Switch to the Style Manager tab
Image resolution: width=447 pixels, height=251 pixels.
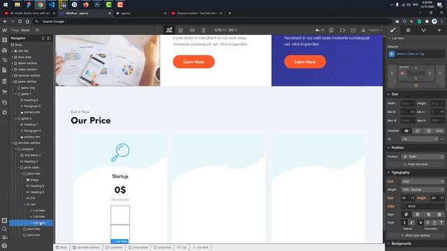424,30
